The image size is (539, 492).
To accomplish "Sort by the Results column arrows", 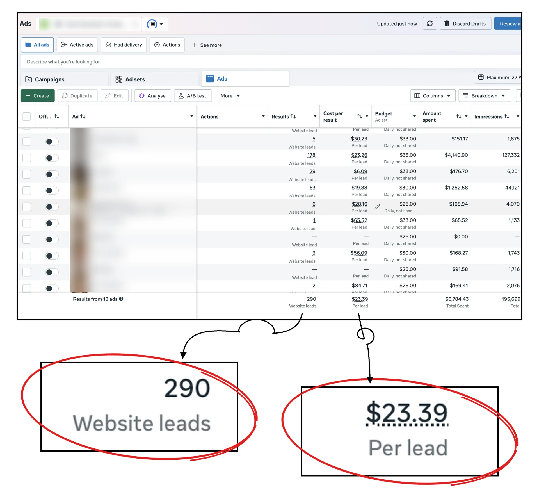I will pyautogui.click(x=293, y=116).
